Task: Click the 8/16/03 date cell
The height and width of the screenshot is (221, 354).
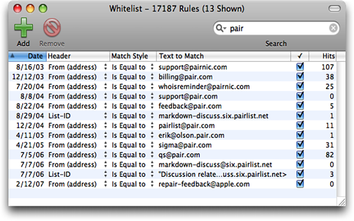Action: point(30,67)
